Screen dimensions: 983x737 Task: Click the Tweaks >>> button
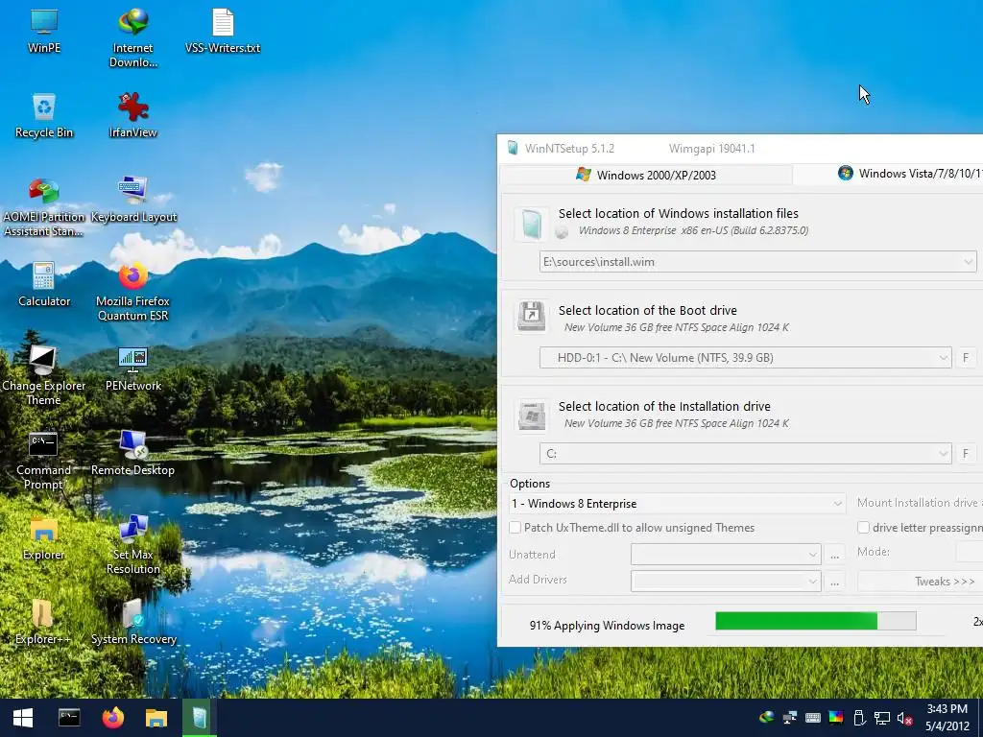tap(920, 582)
